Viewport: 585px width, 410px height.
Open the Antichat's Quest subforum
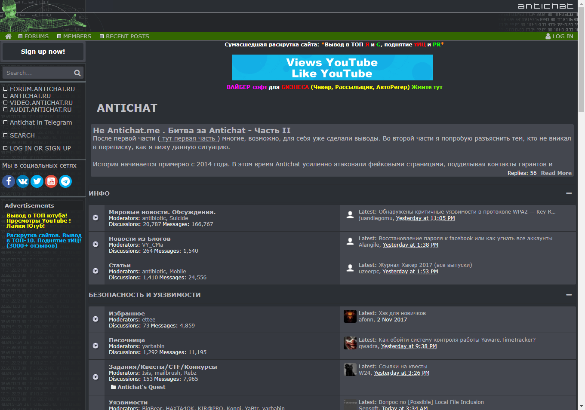[142, 387]
